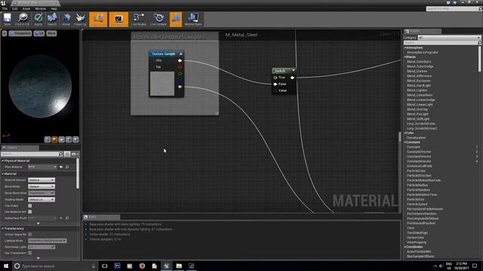The image size is (483, 271).
Task: Open the Lighting Mode dropdown
Action: pyautogui.click(x=47, y=241)
